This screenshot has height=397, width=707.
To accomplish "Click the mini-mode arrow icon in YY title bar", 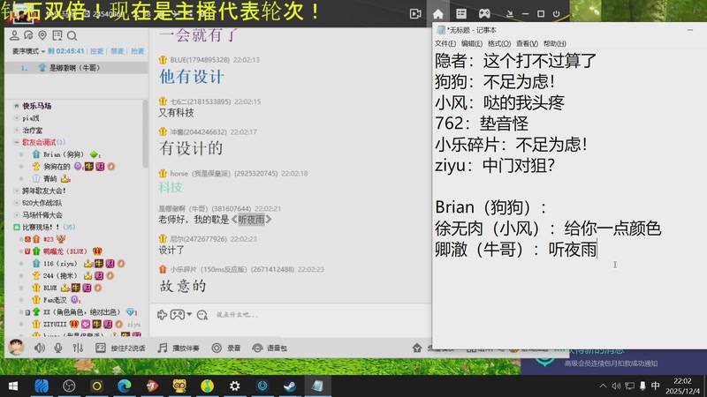I will coord(510,14).
